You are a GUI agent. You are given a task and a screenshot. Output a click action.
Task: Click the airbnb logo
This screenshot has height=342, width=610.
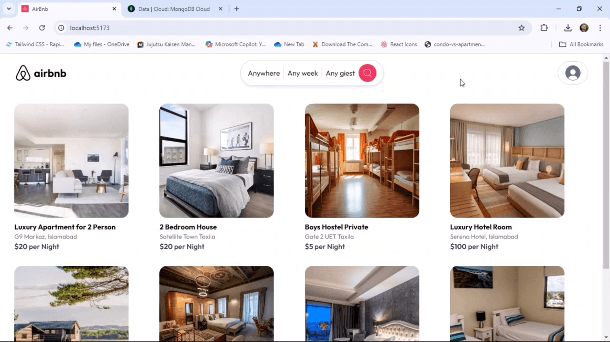pyautogui.click(x=41, y=73)
